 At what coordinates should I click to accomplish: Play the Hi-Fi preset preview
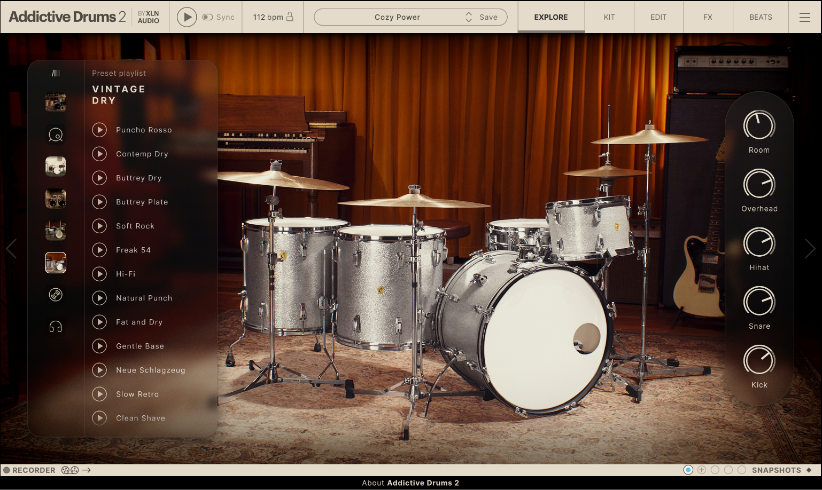99,274
